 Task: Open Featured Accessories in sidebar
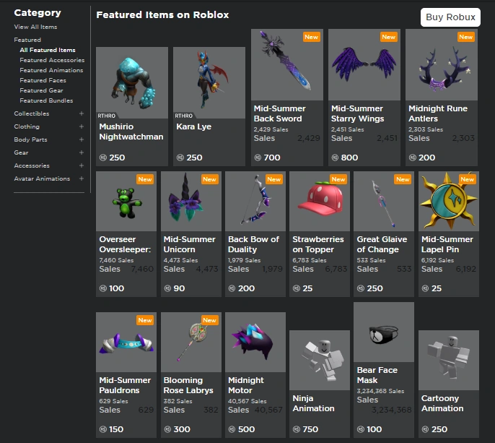point(52,60)
